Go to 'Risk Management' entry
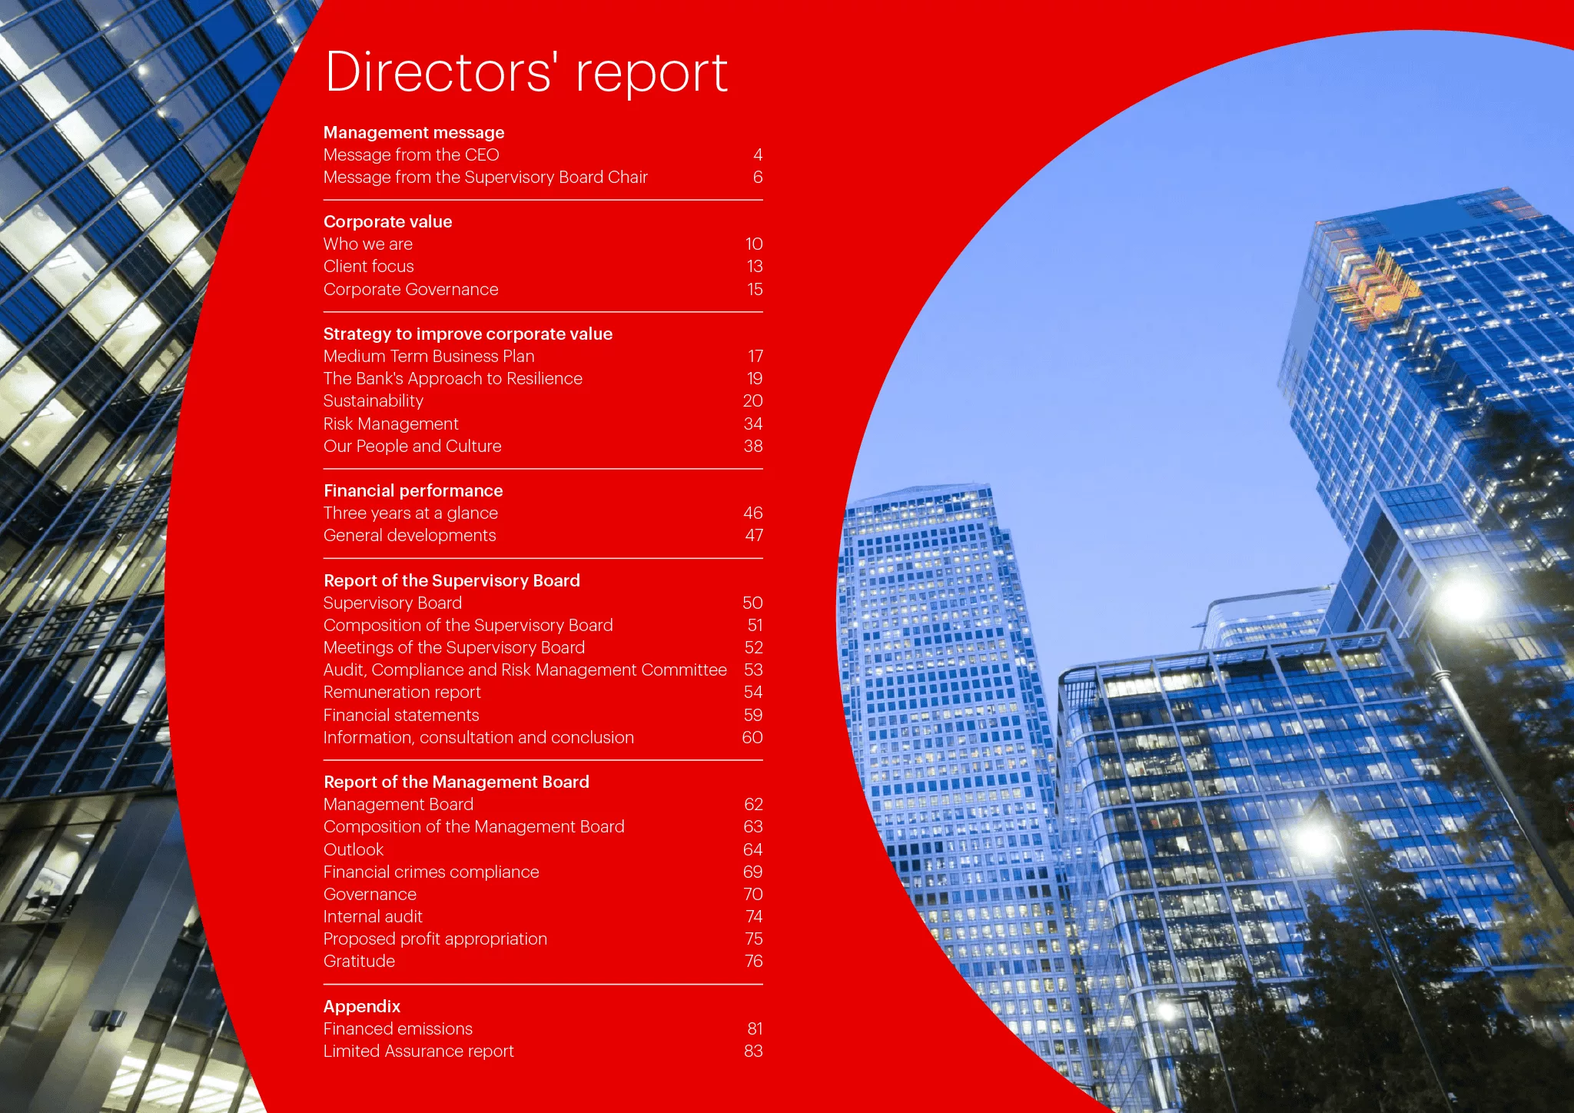 pyautogui.click(x=543, y=424)
